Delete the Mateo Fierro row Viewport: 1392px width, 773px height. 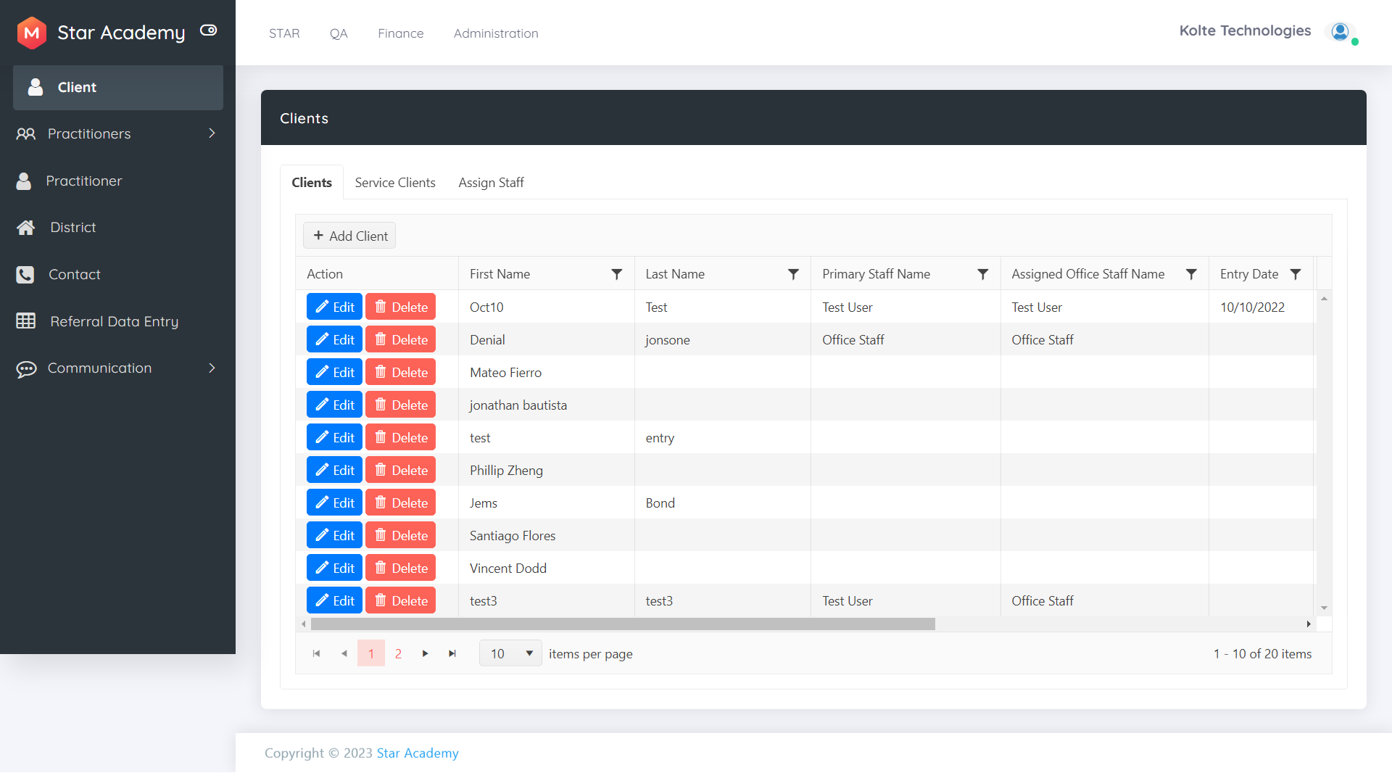point(400,373)
